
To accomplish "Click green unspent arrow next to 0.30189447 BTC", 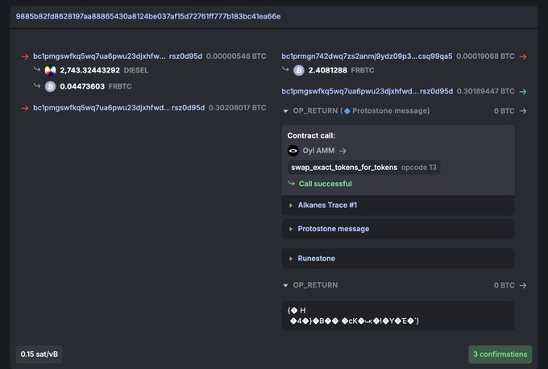I will (523, 92).
